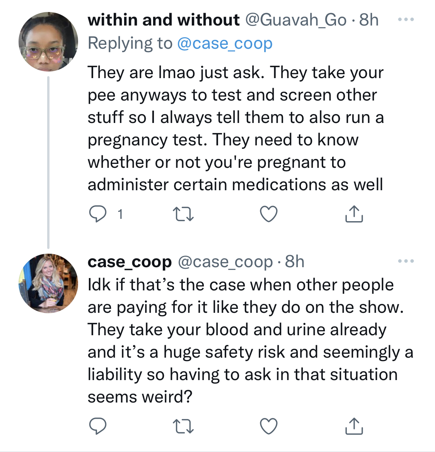Open the 8h timestamp on first tweet

coord(369,20)
